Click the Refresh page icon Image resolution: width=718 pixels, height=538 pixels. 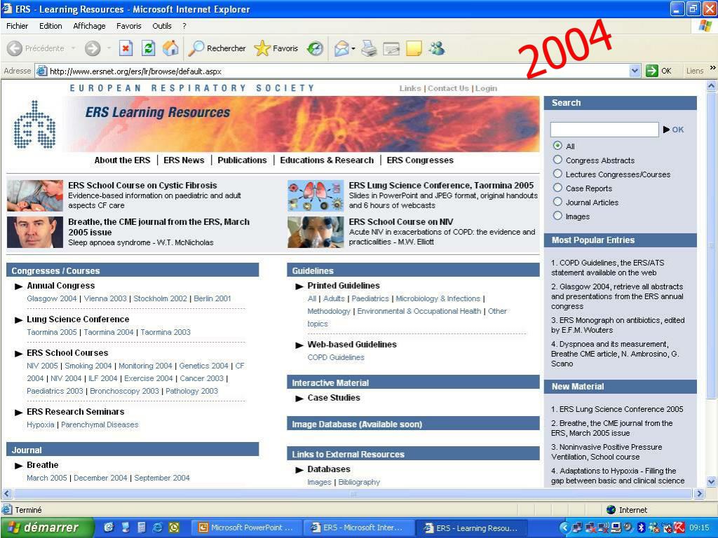click(148, 48)
